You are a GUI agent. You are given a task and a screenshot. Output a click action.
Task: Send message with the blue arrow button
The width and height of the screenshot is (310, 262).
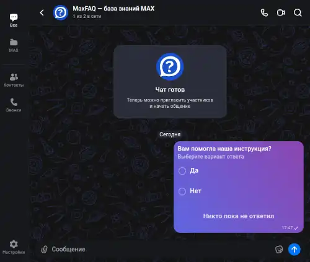pyautogui.click(x=294, y=249)
